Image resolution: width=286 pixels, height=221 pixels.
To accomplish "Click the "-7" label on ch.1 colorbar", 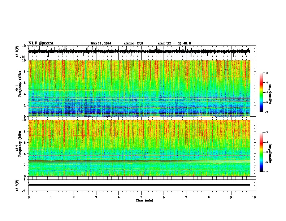I will 266,112.
